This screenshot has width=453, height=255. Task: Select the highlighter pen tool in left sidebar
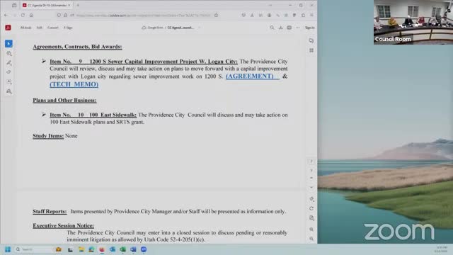tap(9, 63)
